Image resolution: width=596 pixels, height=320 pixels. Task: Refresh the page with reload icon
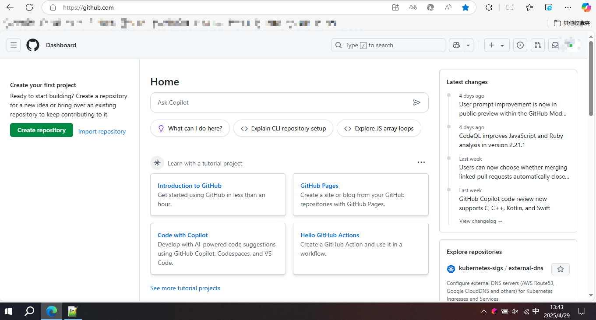(29, 7)
